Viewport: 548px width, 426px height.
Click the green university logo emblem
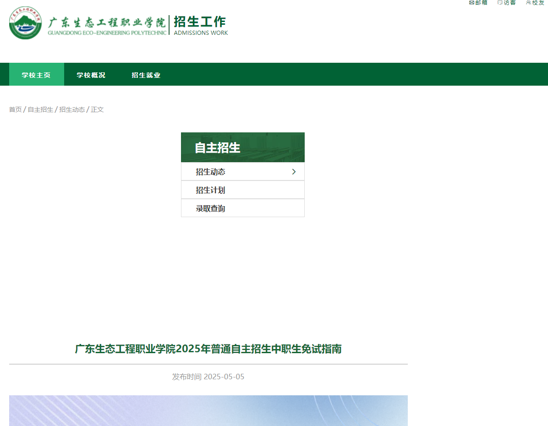(x=25, y=22)
